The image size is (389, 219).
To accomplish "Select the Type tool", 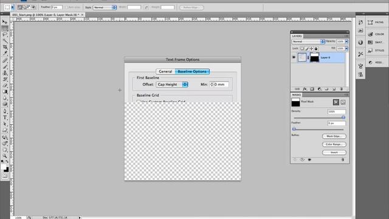I will point(5,117).
